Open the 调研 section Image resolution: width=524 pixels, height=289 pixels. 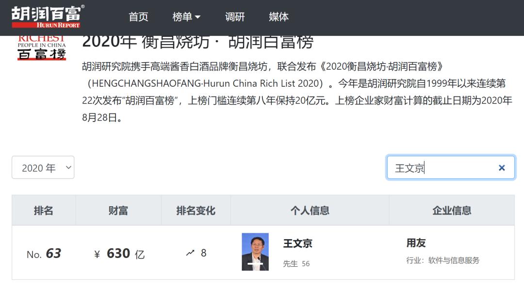235,17
